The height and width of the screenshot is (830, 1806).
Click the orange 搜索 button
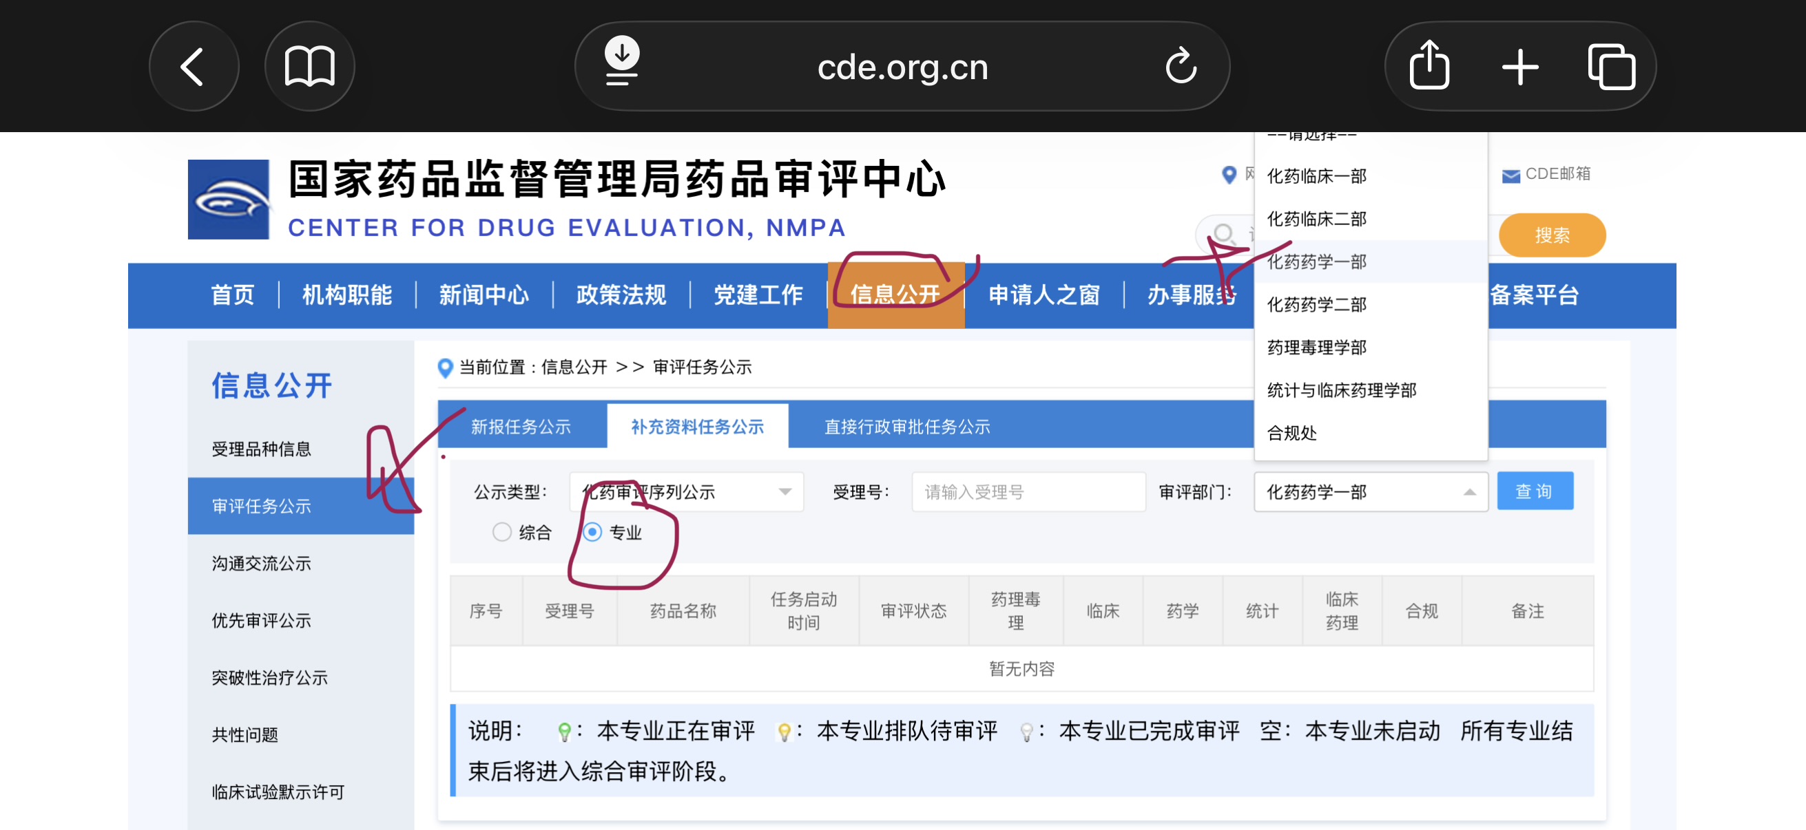1552,235
